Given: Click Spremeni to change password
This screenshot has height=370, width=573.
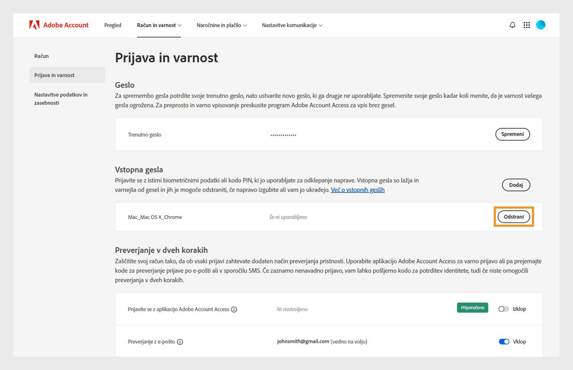Looking at the screenshot, I should click(x=512, y=134).
